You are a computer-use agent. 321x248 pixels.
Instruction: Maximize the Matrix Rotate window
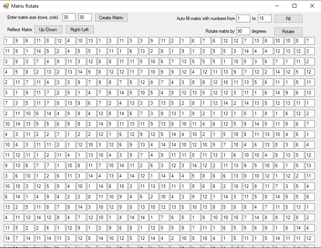294,6
